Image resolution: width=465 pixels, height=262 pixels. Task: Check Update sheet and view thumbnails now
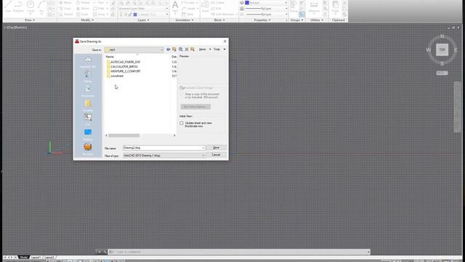[182, 123]
